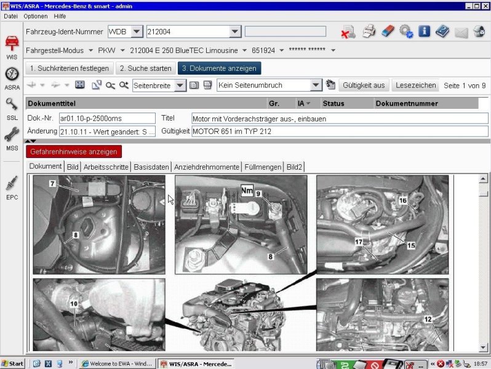Screen dimensions: 491x369
Task: Click 3. Dokumente anzeigen button
Action: click(x=219, y=68)
